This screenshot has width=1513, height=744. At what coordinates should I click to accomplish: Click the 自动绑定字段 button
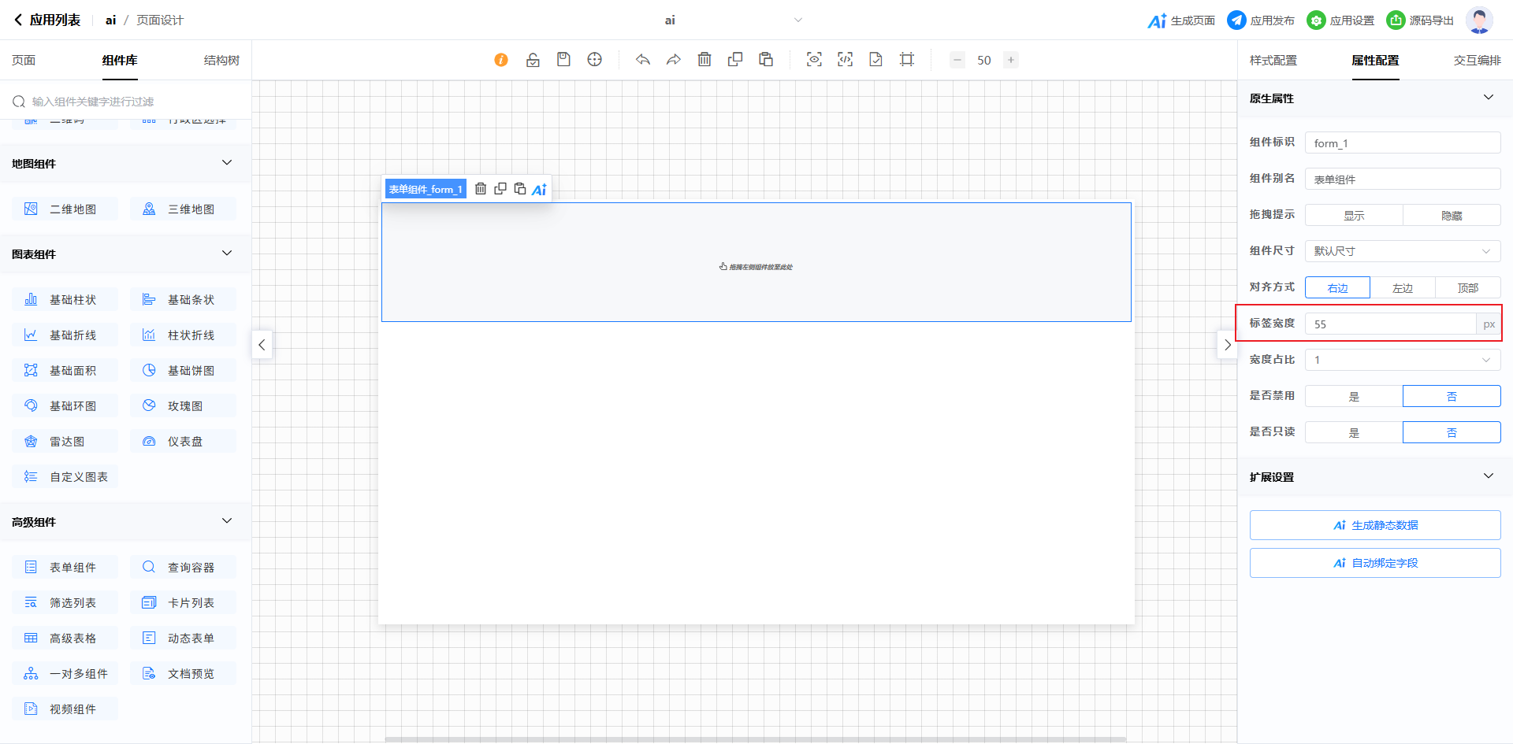[1374, 563]
